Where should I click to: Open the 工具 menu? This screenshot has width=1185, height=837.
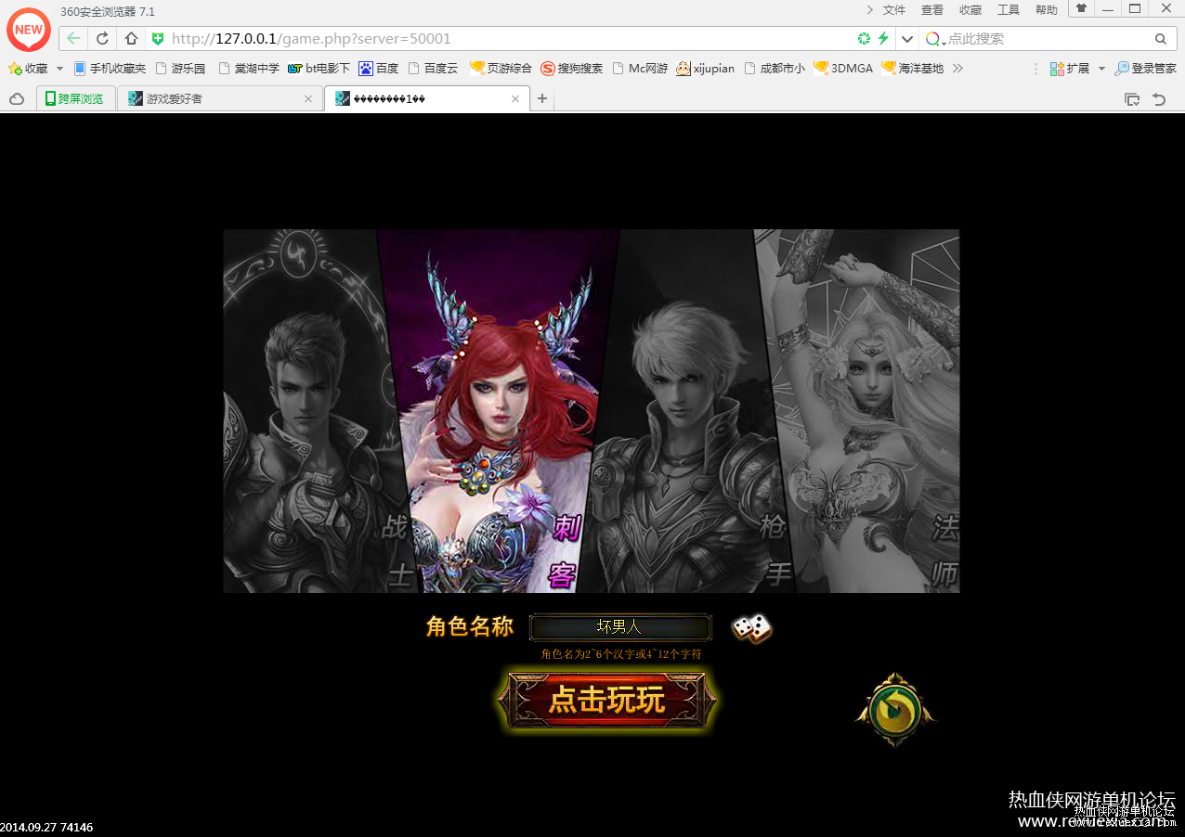click(x=1009, y=10)
